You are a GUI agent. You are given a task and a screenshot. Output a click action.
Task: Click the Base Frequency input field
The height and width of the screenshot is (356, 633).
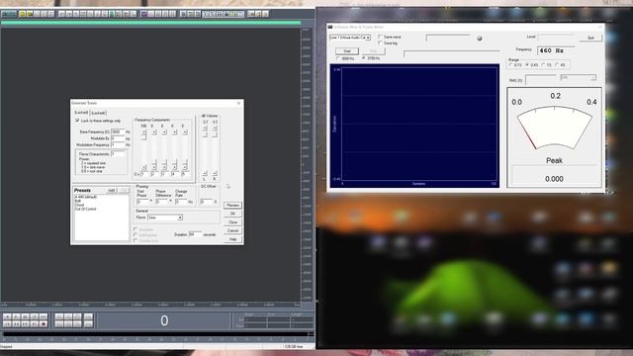click(x=118, y=132)
